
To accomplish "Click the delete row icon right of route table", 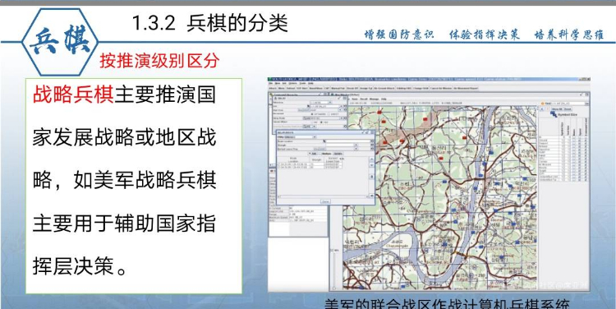I will 371,177.
